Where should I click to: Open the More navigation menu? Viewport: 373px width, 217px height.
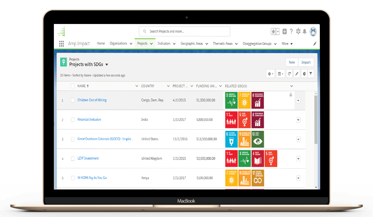[287, 44]
